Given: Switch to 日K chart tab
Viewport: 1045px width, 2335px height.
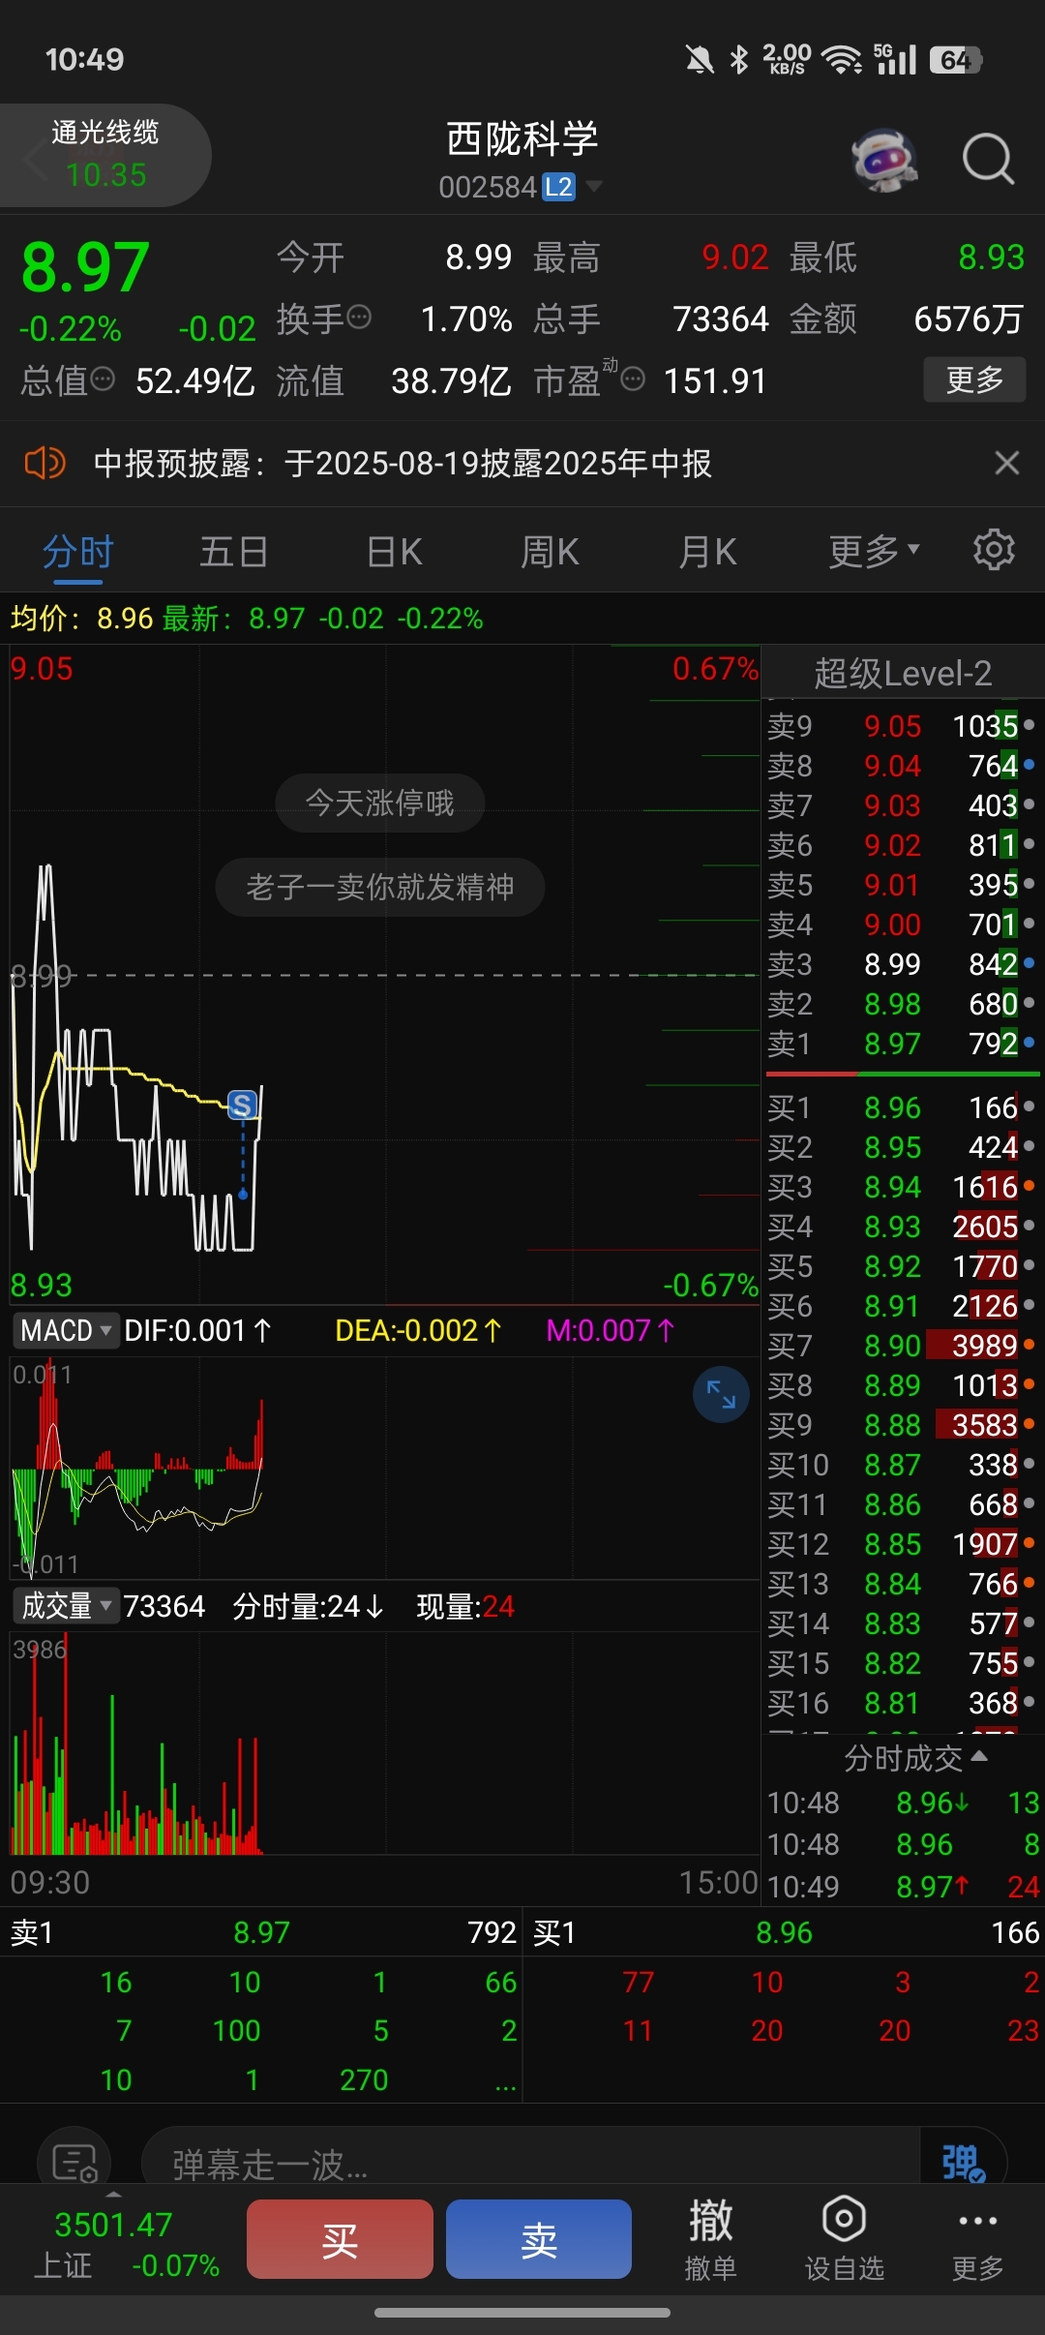Looking at the screenshot, I should click(395, 552).
